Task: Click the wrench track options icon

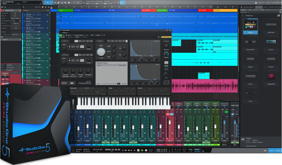Action: pos(23,7)
